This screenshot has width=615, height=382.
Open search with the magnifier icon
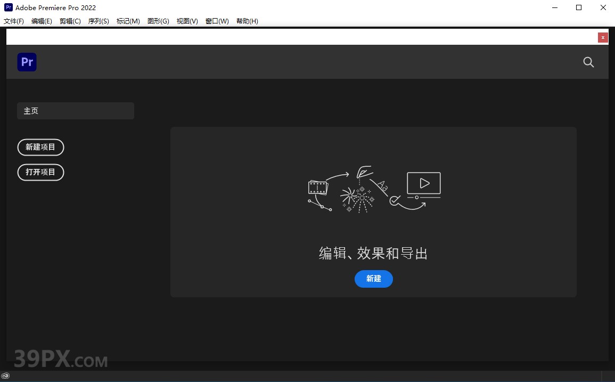pos(588,62)
